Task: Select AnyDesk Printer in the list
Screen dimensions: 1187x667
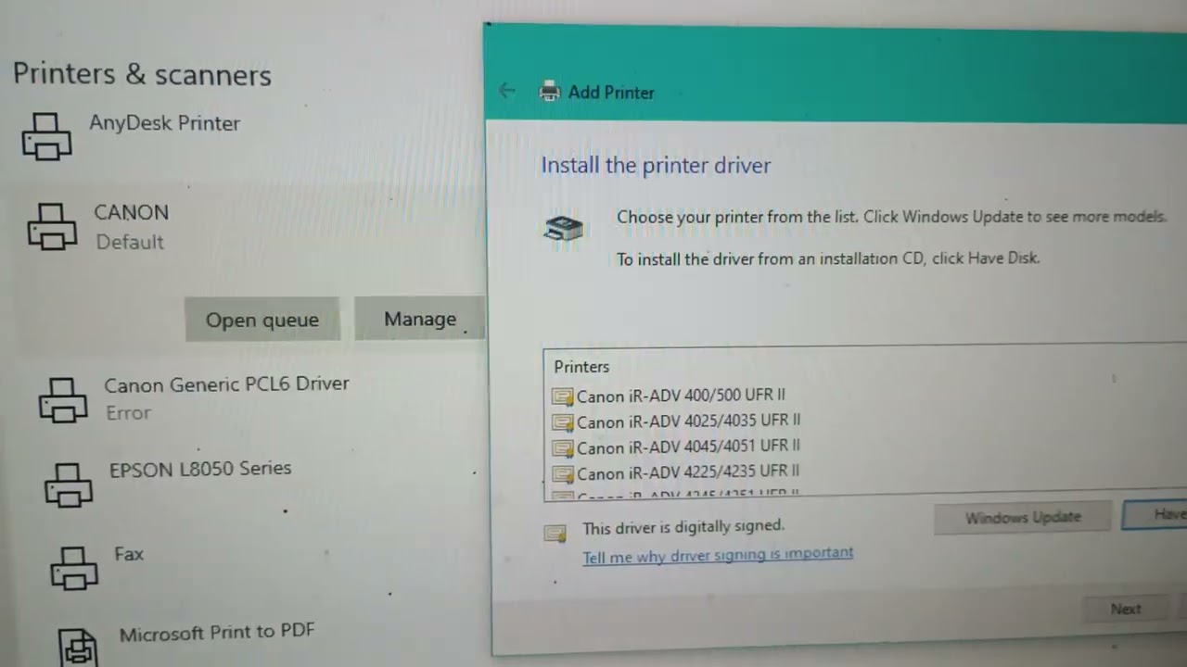Action: [x=164, y=123]
